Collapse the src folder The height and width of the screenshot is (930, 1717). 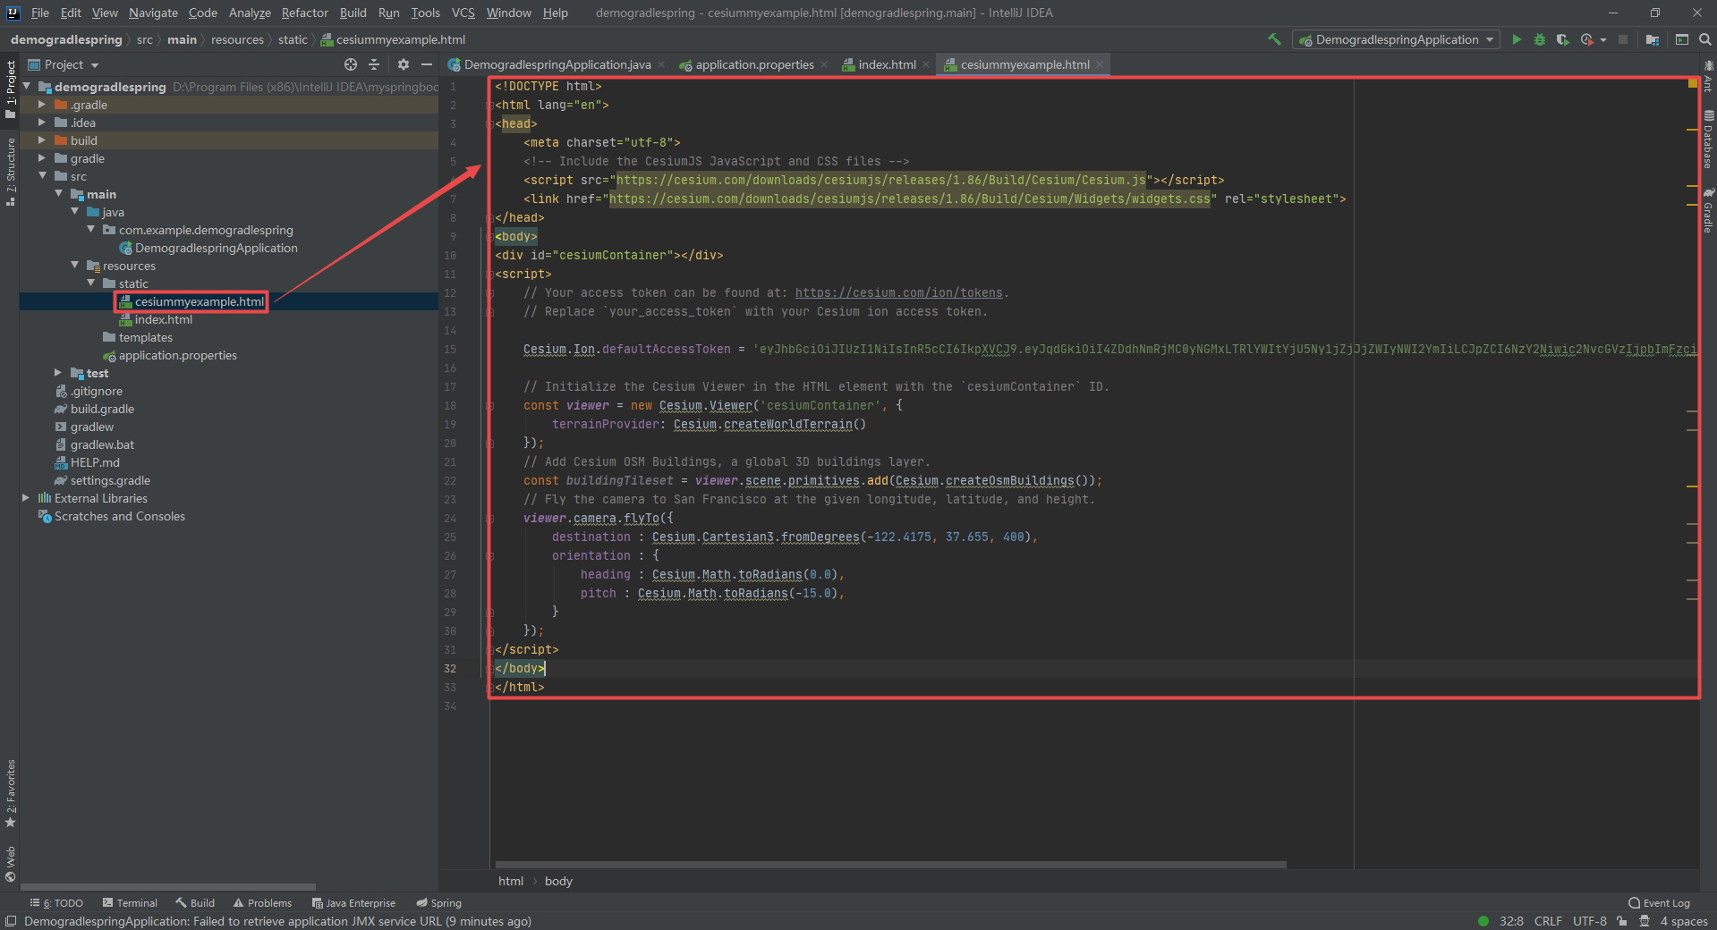coord(41,176)
